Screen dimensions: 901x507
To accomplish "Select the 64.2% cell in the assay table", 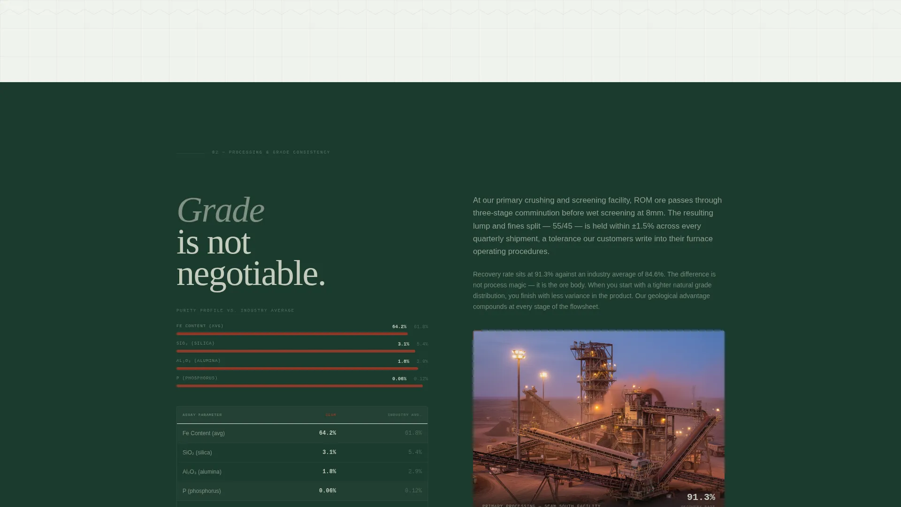I will click(328, 433).
